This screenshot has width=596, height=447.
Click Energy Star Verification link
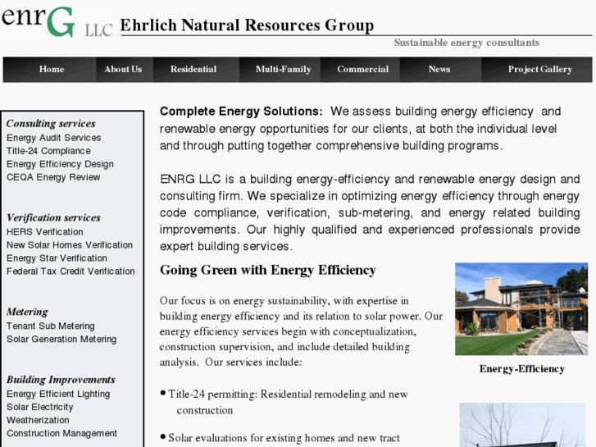(x=57, y=258)
